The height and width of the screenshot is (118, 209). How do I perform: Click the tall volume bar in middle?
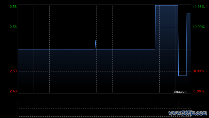click(96, 110)
